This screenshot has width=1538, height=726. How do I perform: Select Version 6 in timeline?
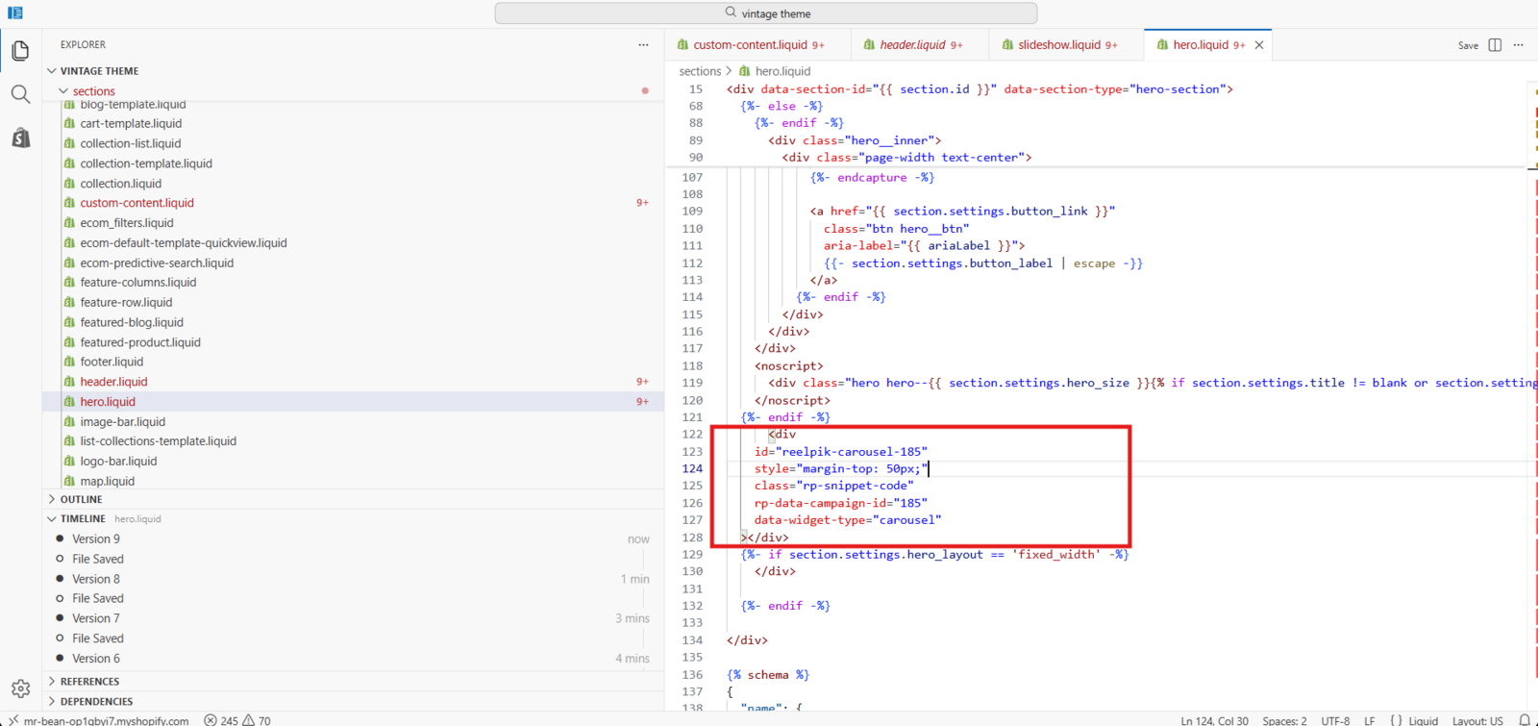96,659
